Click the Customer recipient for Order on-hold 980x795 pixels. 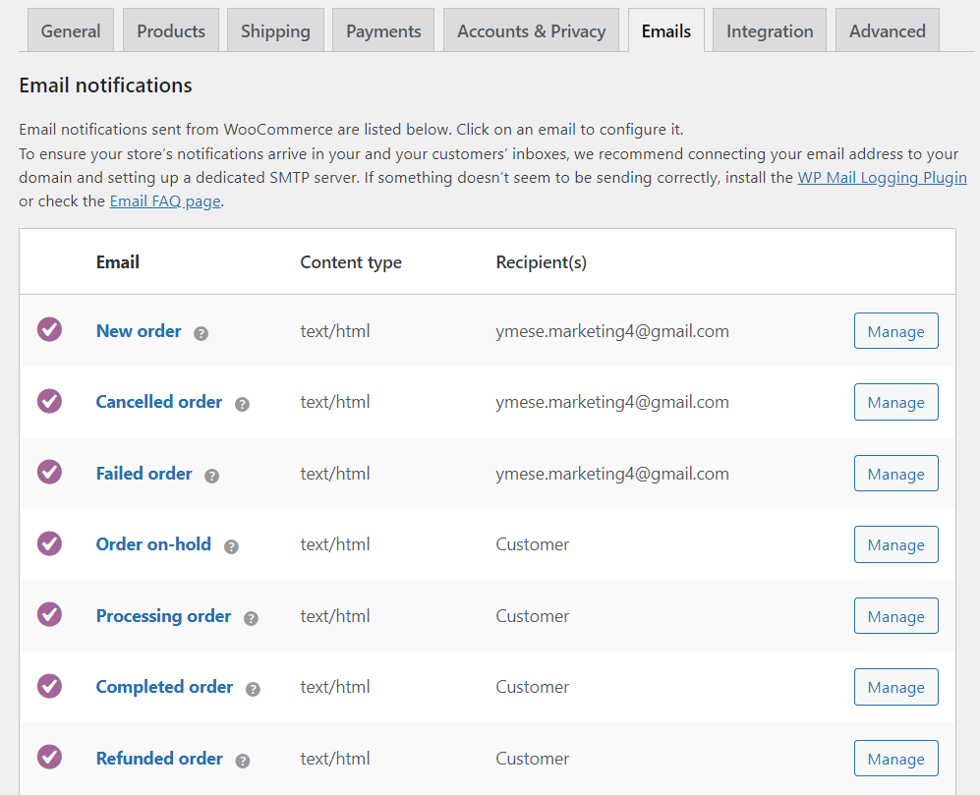(x=533, y=544)
